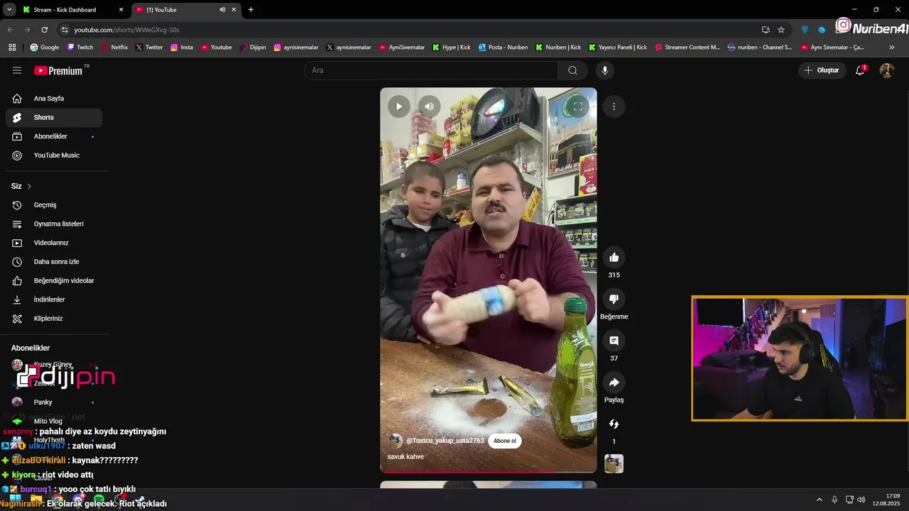The image size is (909, 511).
Task: Subscribe with the Abone ol button
Action: (505, 441)
